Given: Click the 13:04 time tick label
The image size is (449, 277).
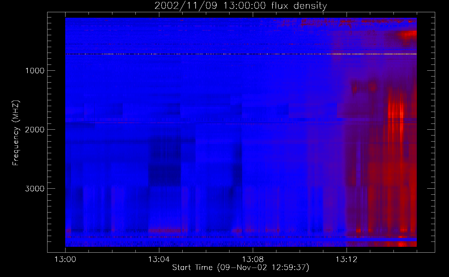Looking at the screenshot, I should pyautogui.click(x=159, y=260).
